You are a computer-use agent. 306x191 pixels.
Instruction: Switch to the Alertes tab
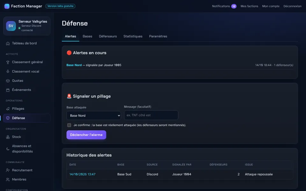click(70, 36)
